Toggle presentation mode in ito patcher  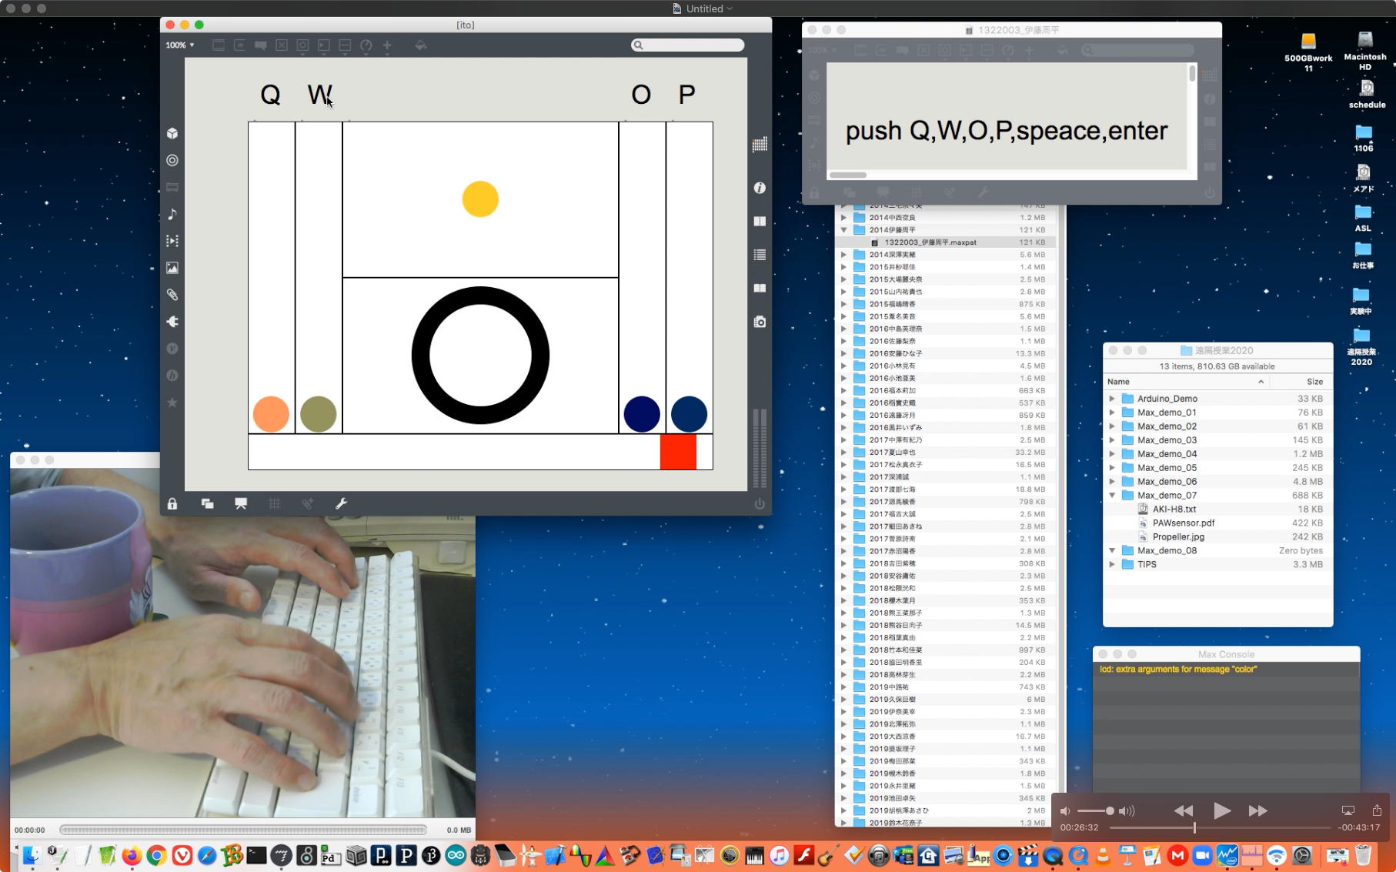(x=241, y=503)
